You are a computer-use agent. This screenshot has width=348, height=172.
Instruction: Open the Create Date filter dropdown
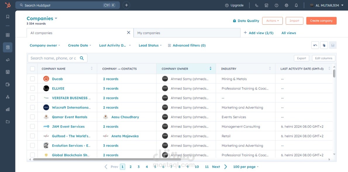point(80,45)
